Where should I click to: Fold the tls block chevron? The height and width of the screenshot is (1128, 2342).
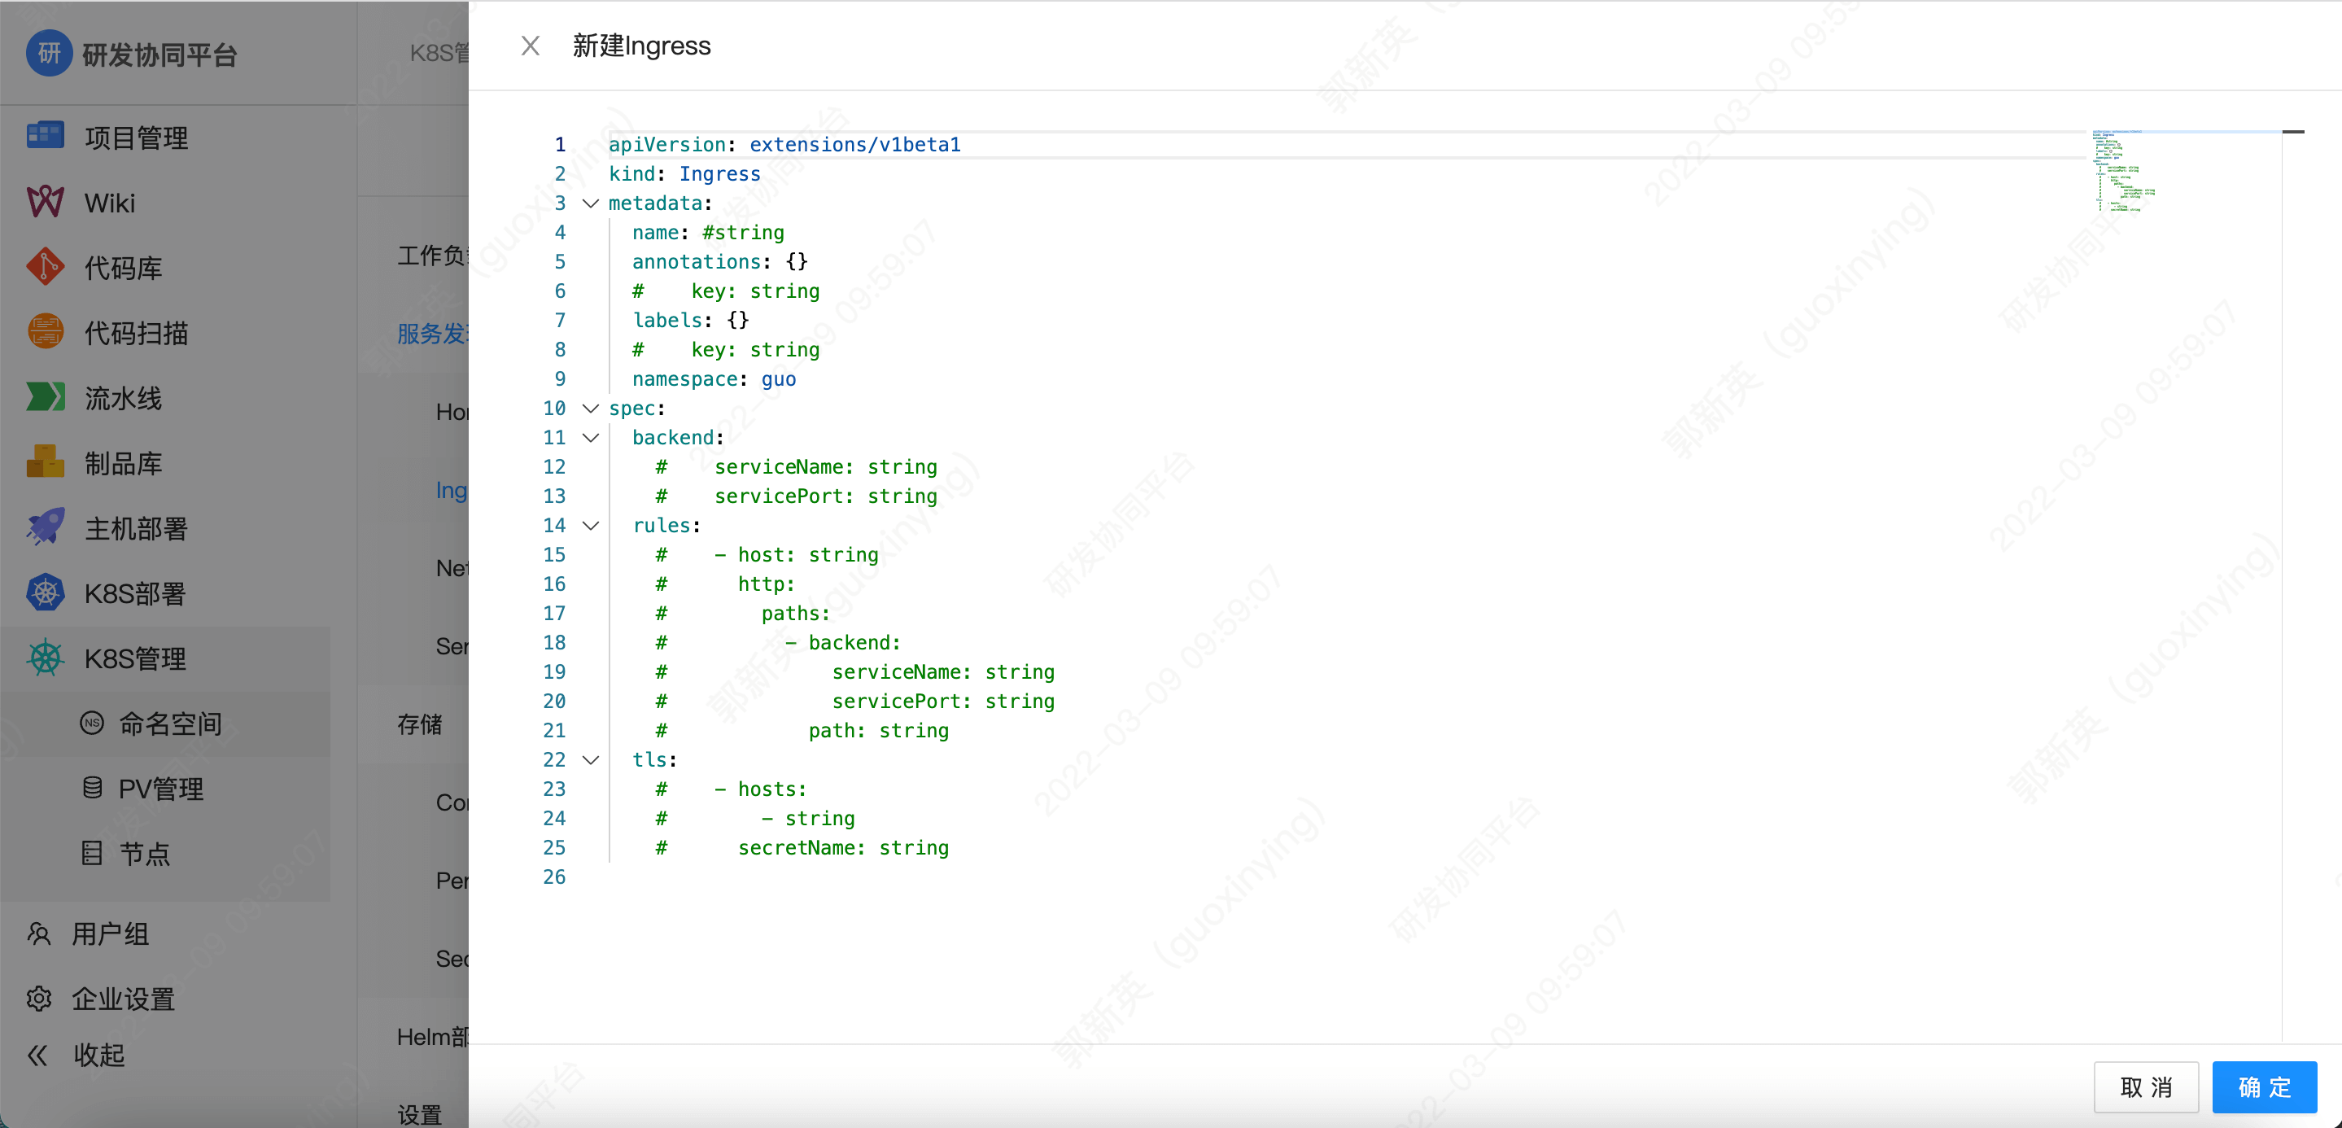point(591,760)
